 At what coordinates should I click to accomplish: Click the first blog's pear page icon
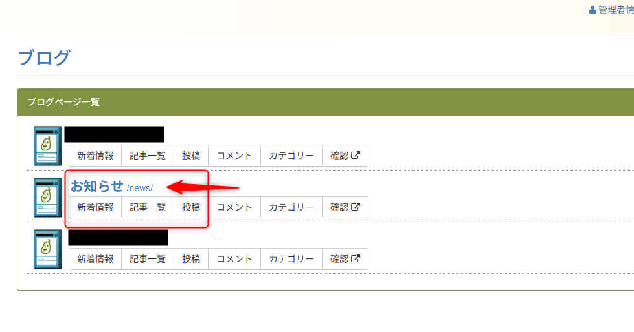(x=47, y=145)
